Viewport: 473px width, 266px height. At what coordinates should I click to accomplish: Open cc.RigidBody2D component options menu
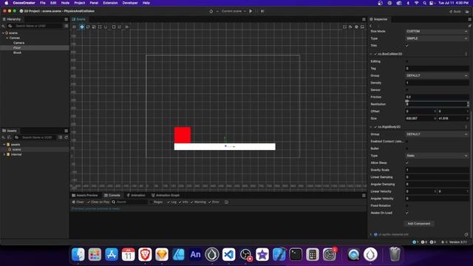[x=466, y=127]
